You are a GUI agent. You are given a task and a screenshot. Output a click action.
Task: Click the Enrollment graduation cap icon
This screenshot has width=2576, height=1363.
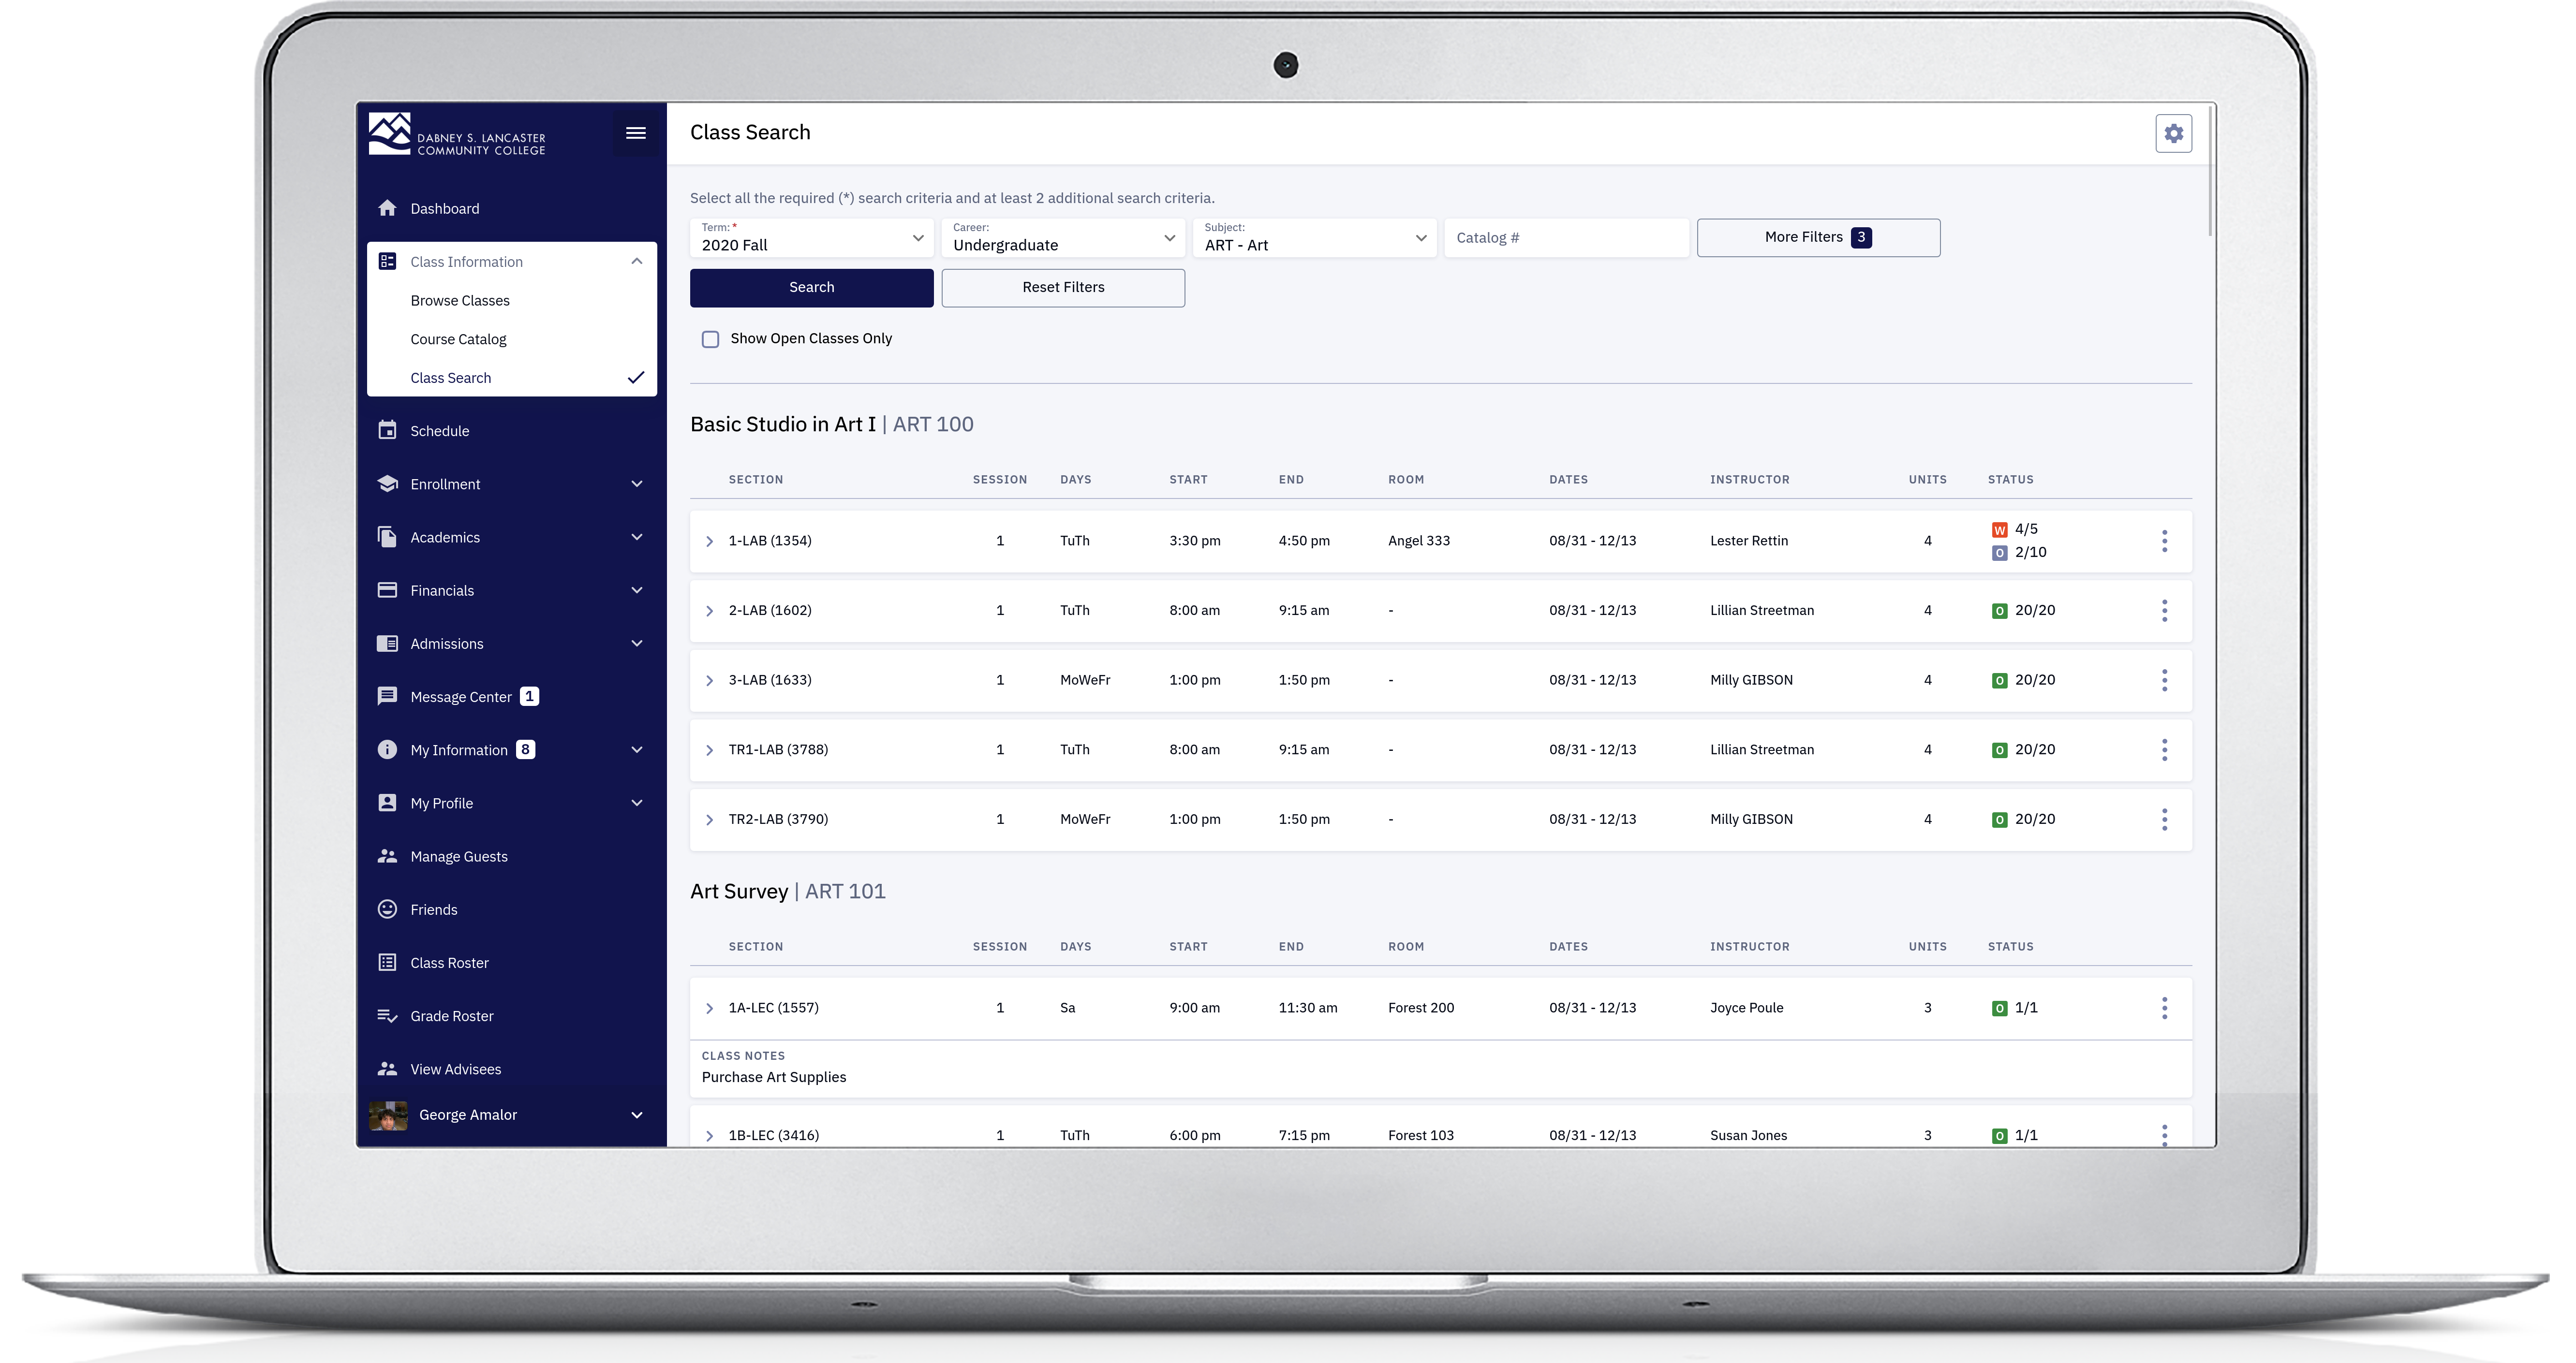tap(387, 483)
